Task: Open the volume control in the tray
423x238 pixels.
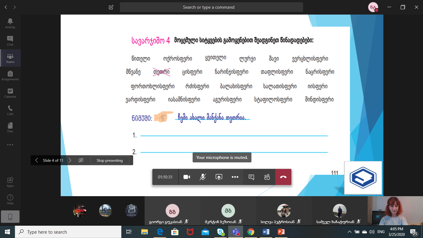Action: pos(372,232)
